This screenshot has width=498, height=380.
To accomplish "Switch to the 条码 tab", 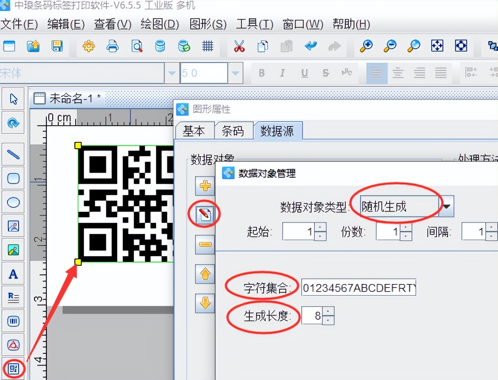I will (233, 131).
